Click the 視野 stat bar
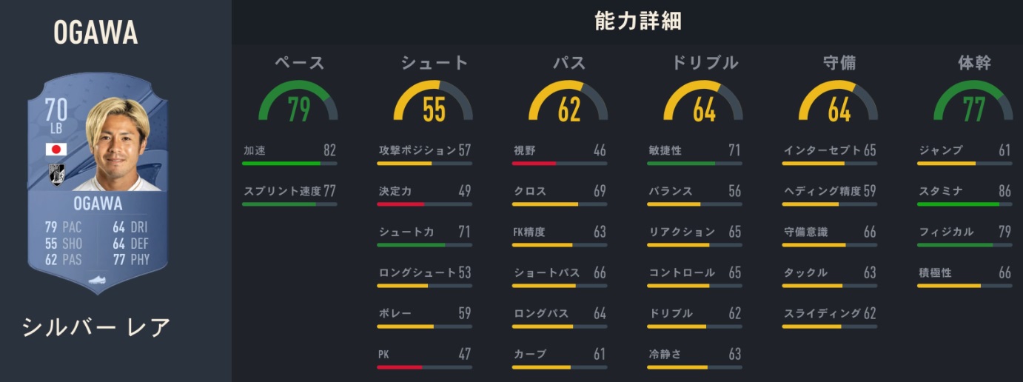 pyautogui.click(x=560, y=164)
